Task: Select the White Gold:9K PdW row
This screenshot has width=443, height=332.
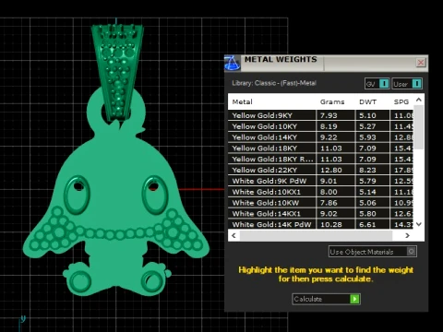Action: [x=320, y=181]
